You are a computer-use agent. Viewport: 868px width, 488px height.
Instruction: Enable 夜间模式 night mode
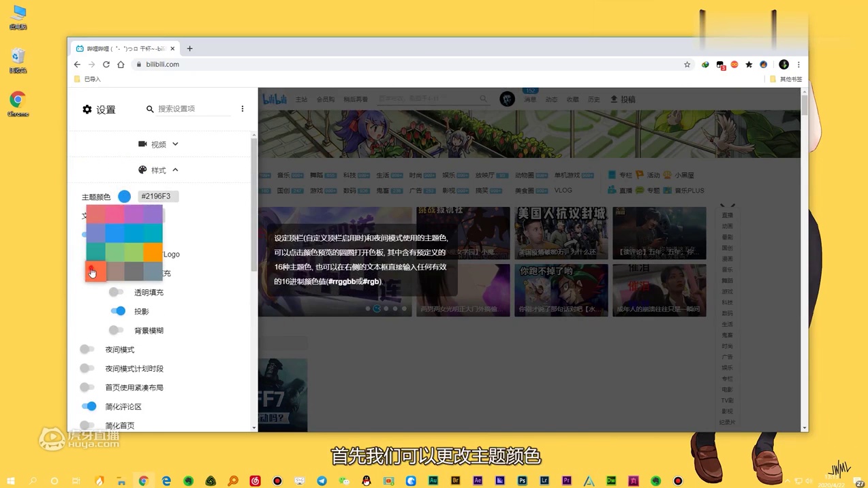coord(87,349)
